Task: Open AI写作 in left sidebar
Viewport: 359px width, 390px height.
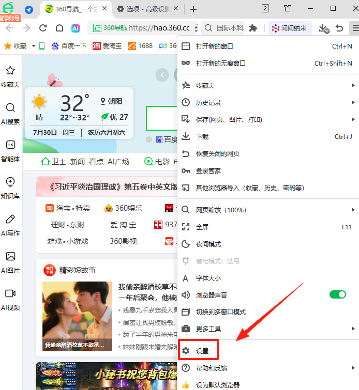Action: coord(10,225)
